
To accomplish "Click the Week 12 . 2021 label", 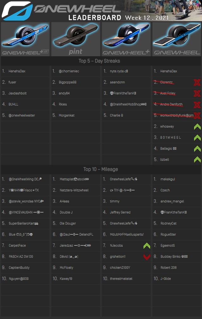I will pyautogui.click(x=147, y=18).
